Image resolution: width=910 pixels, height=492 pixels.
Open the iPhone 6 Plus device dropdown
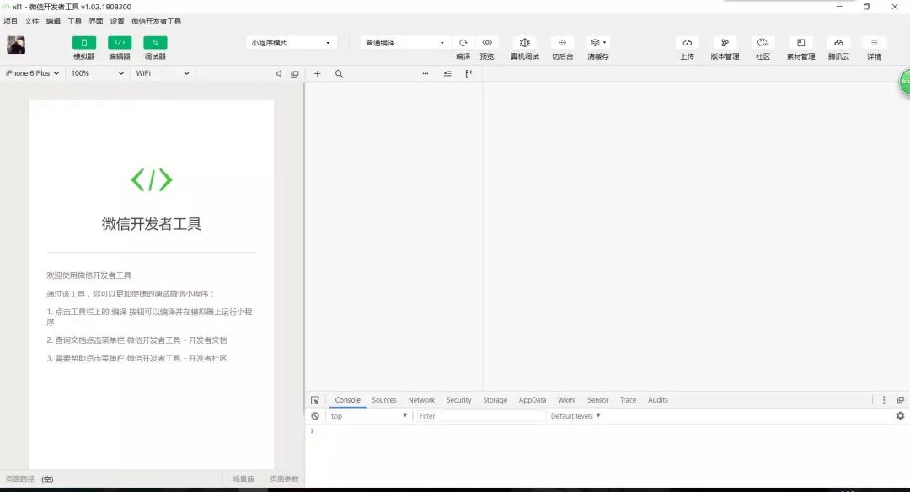32,73
